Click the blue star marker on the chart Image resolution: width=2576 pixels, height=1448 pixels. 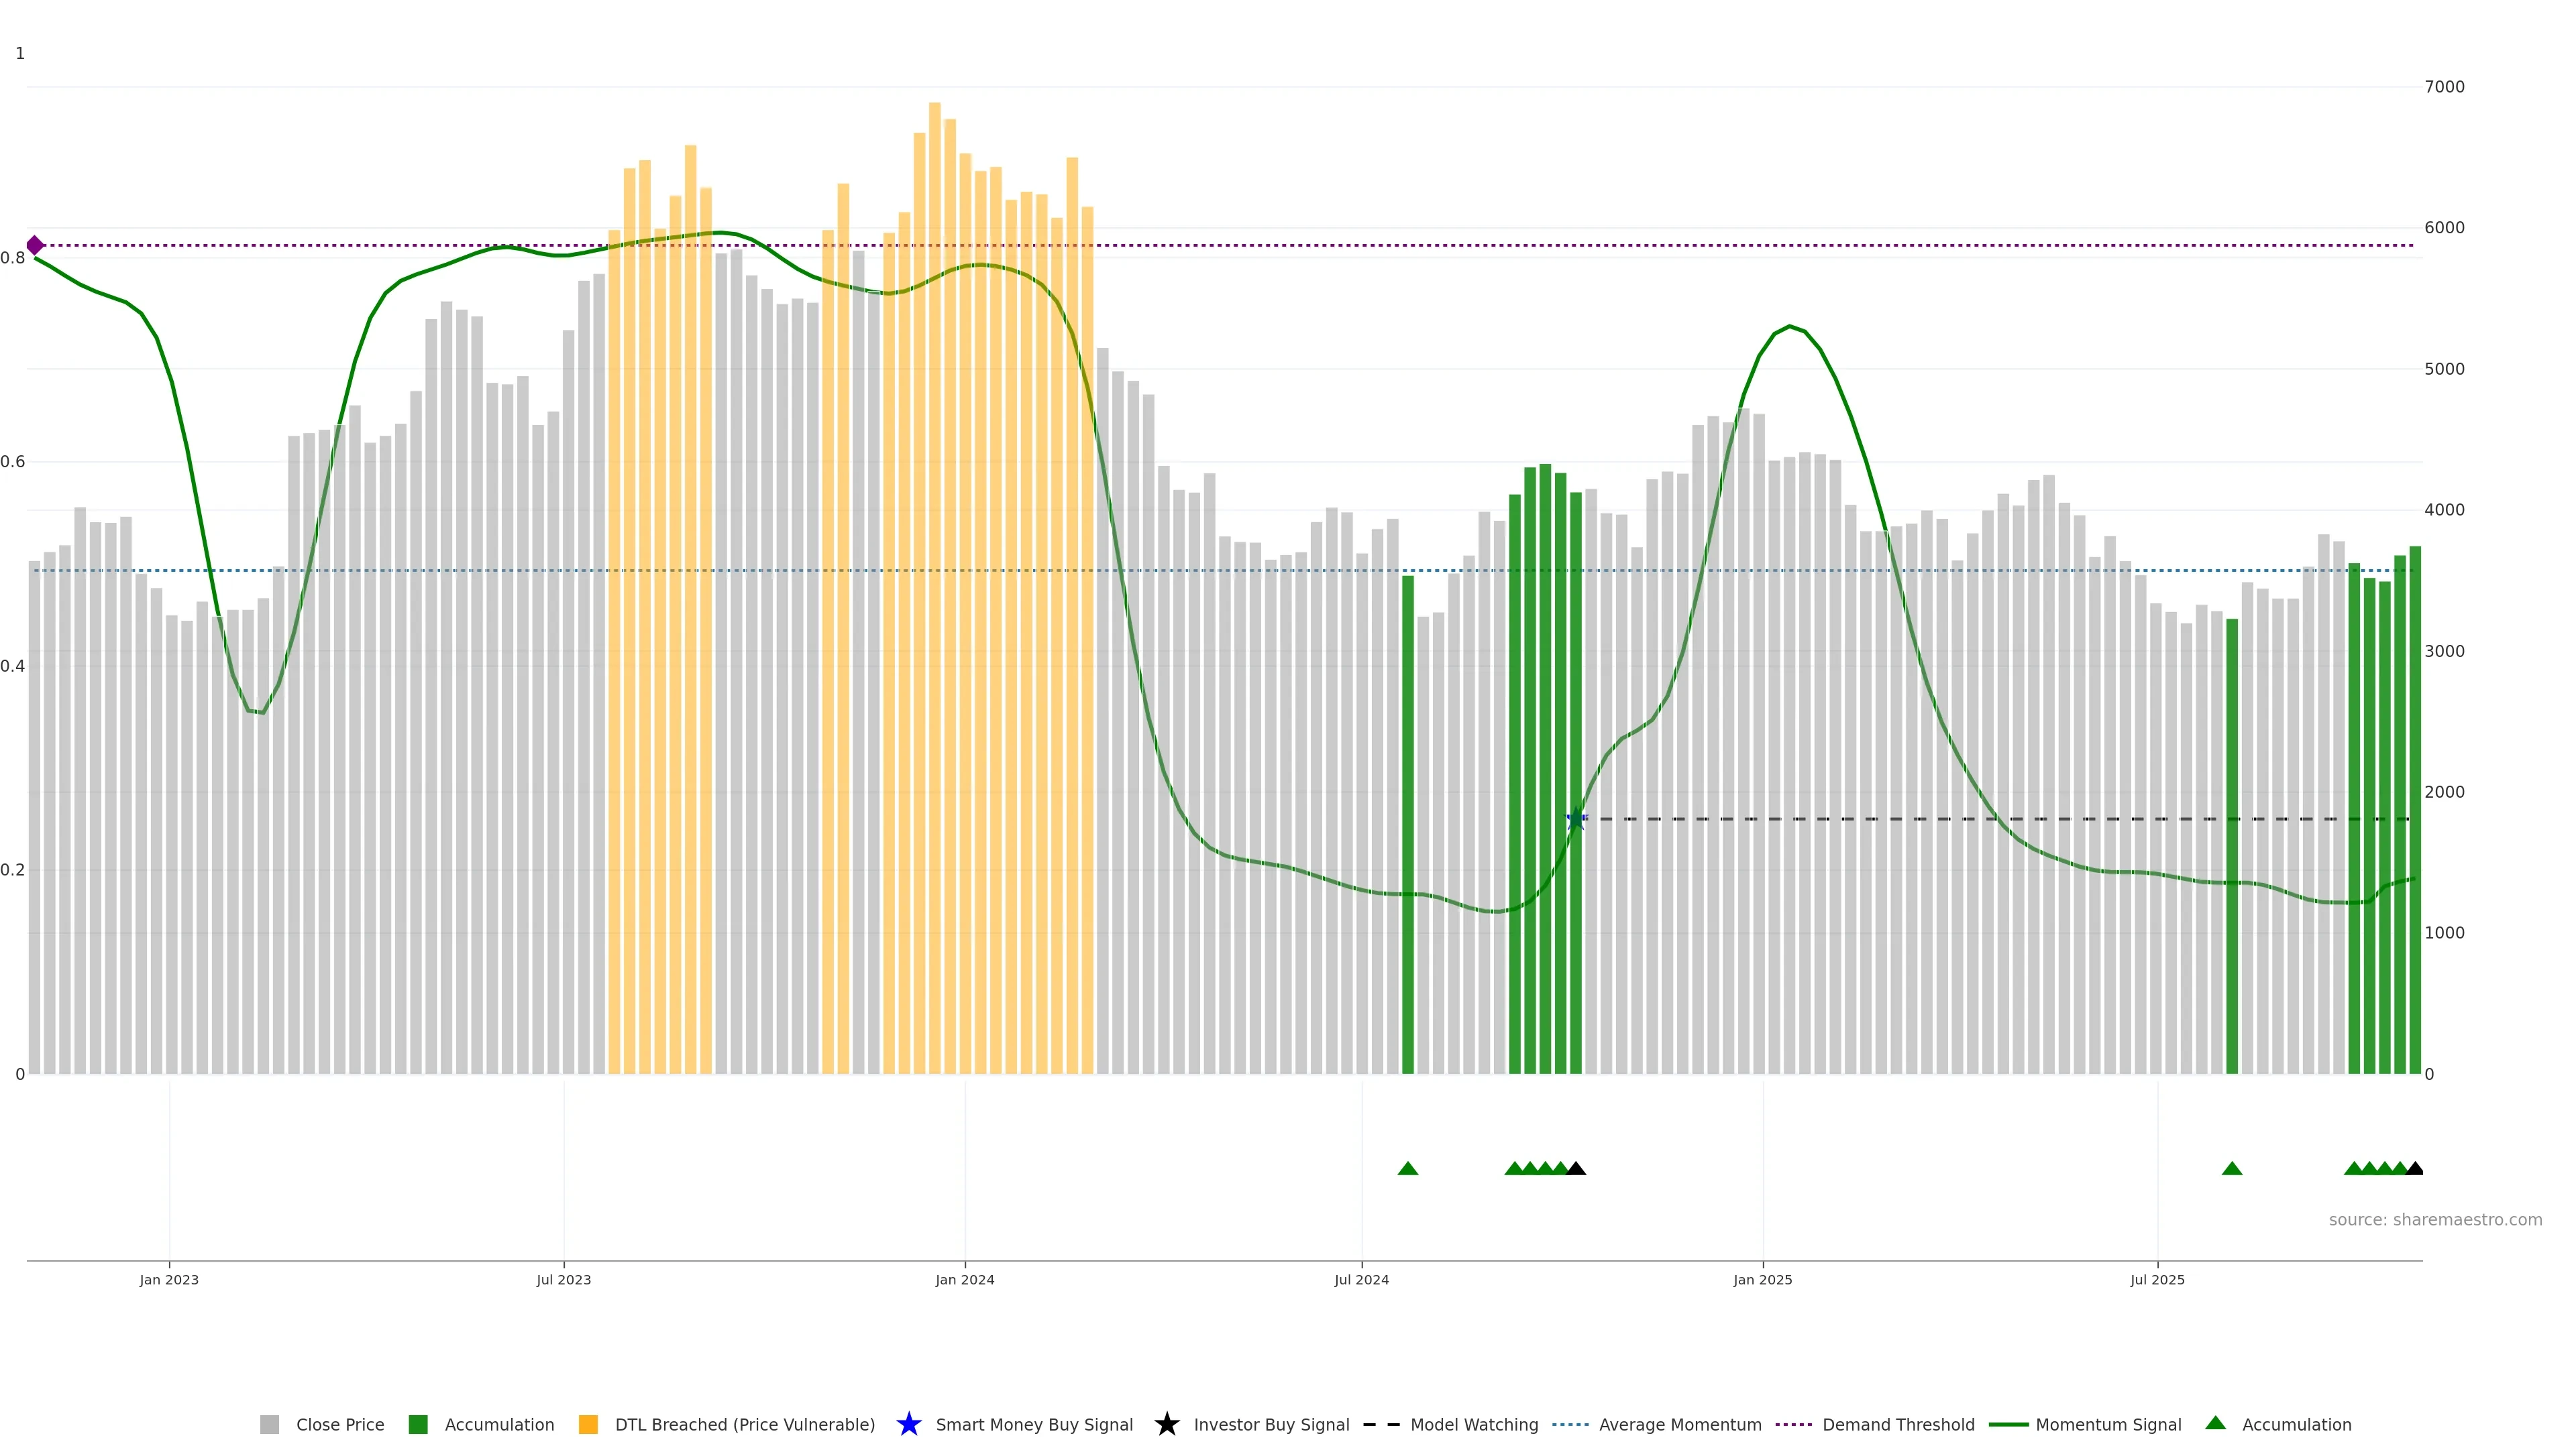1576,819
